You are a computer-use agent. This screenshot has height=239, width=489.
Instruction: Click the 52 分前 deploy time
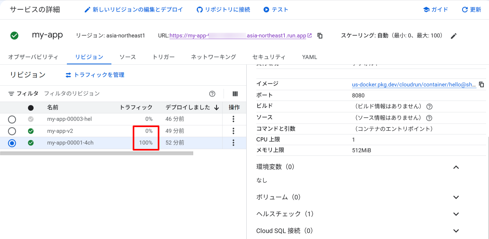click(175, 143)
